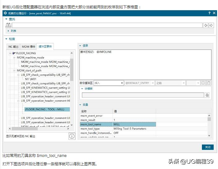218x169 pixels.
Task: Collapse the 检查 section
Action: click(6, 39)
